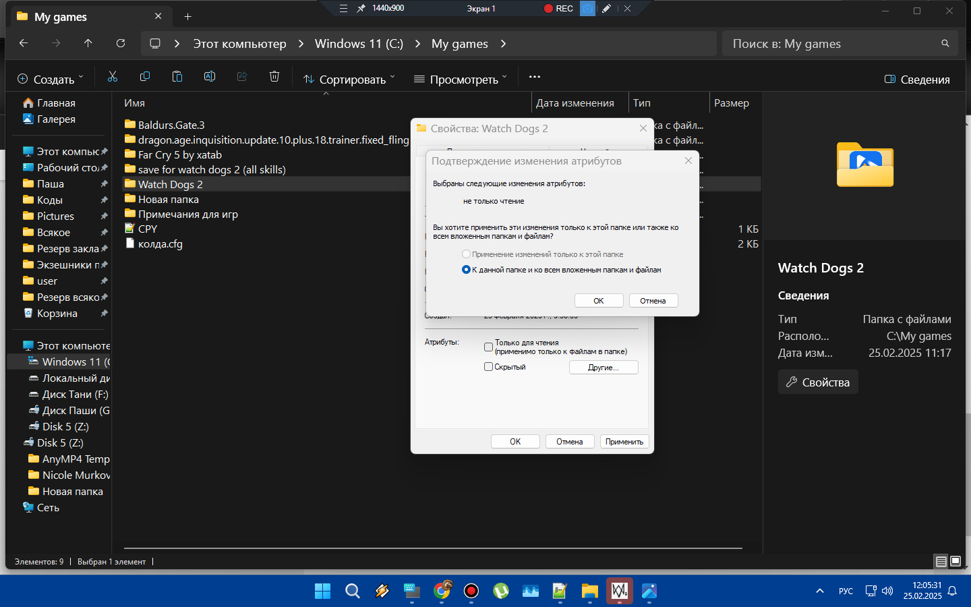Click the Copy icon in toolbar

click(x=145, y=78)
